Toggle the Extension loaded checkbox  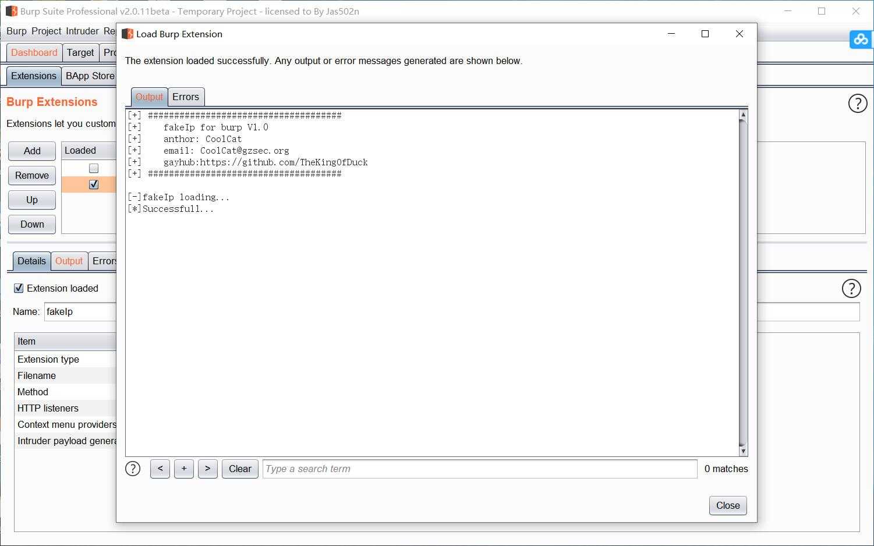pos(19,288)
